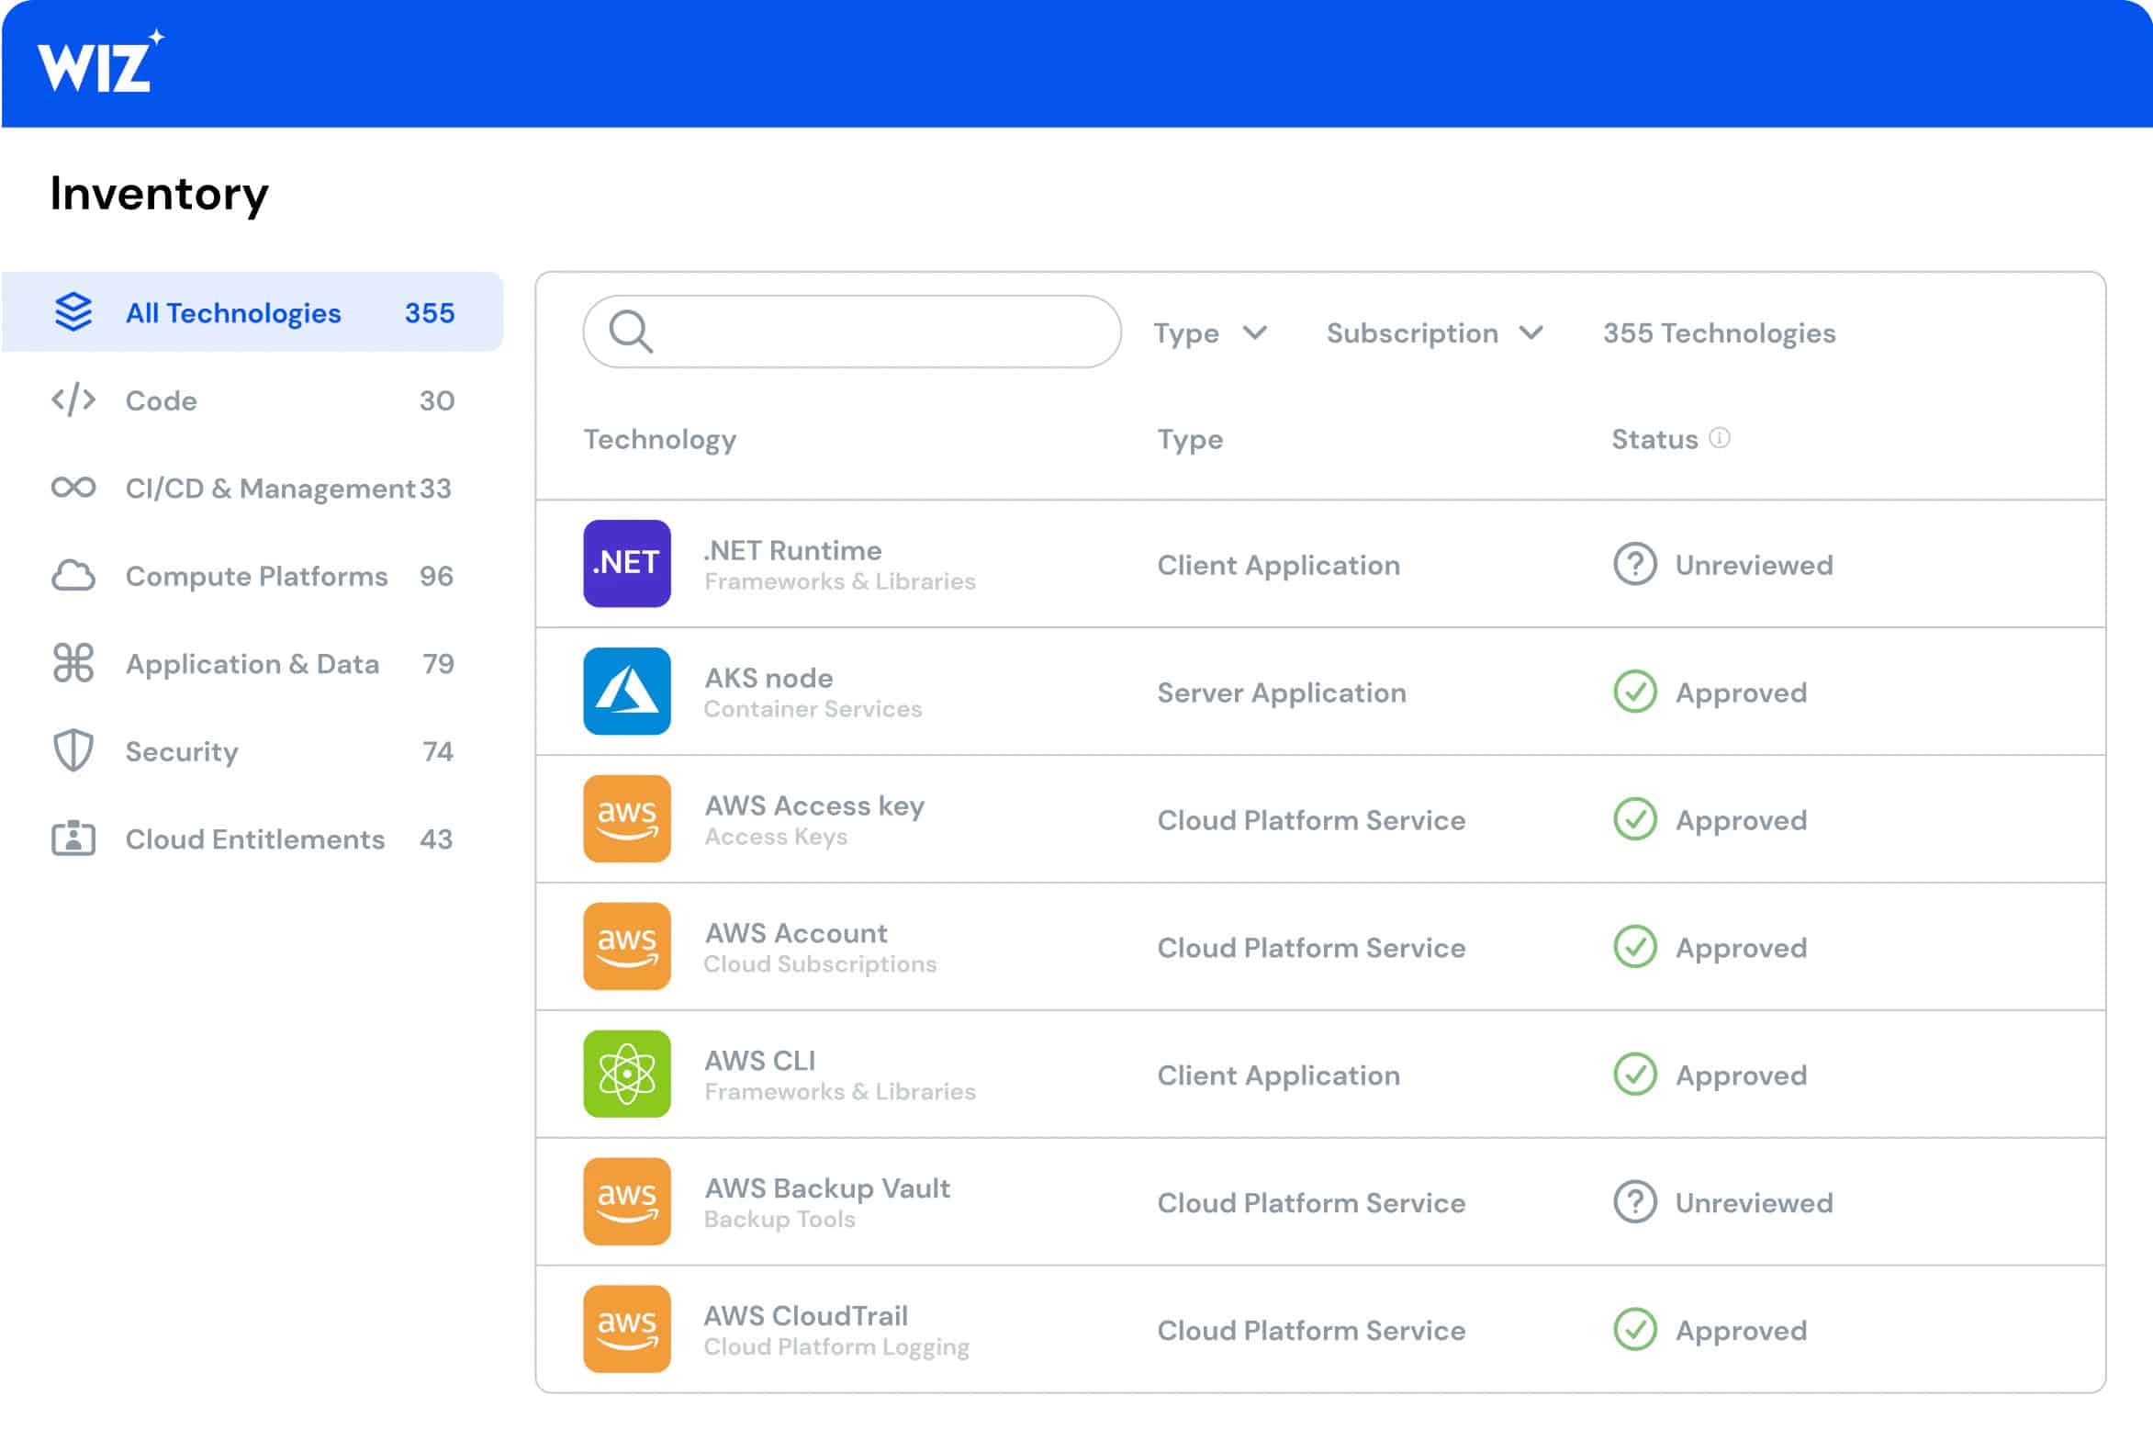Click the Status column info icon
This screenshot has height=1441, width=2153.
coord(1720,438)
